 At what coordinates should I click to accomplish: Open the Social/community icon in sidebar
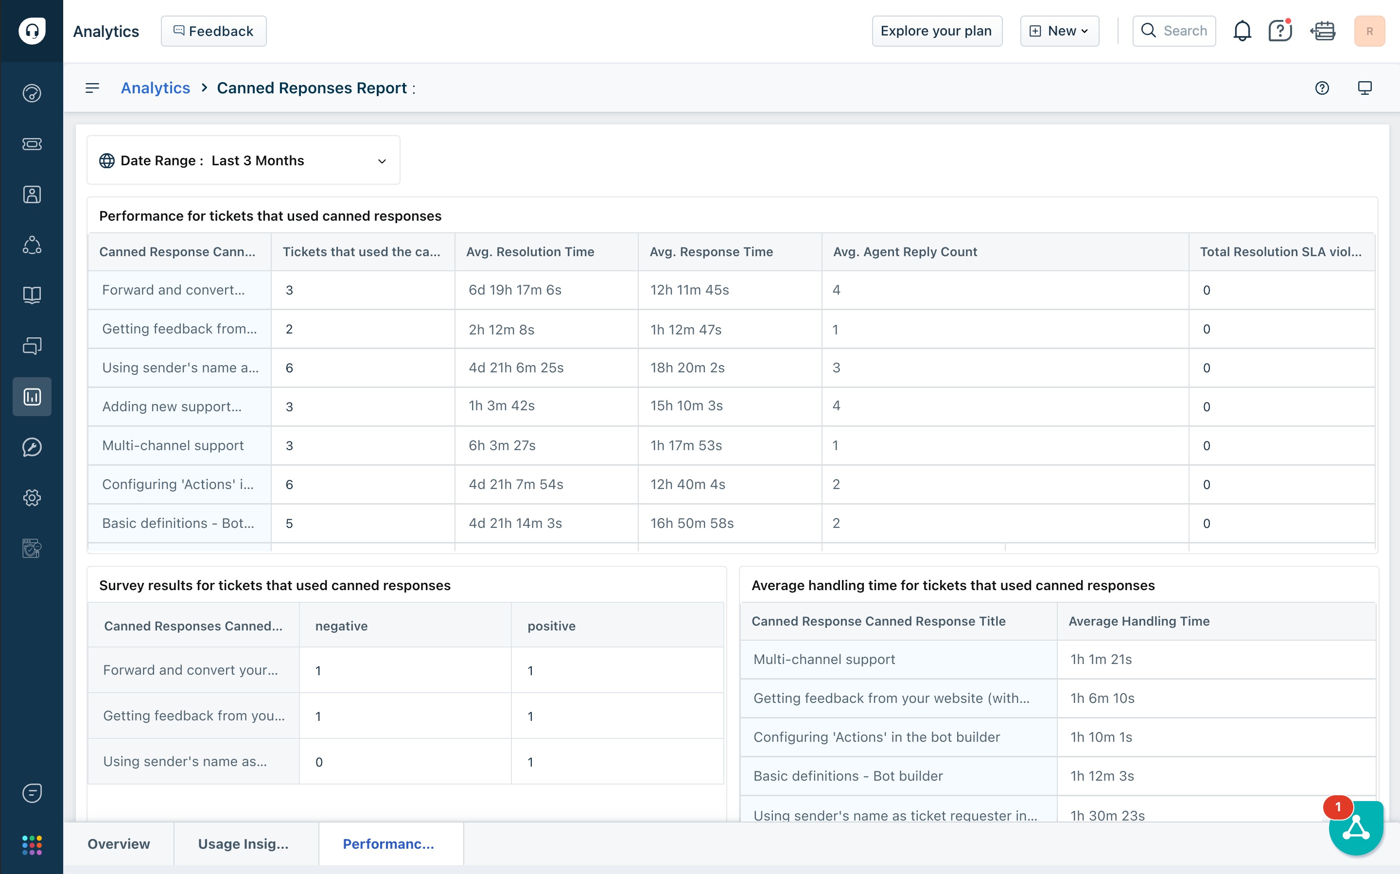[x=32, y=245]
